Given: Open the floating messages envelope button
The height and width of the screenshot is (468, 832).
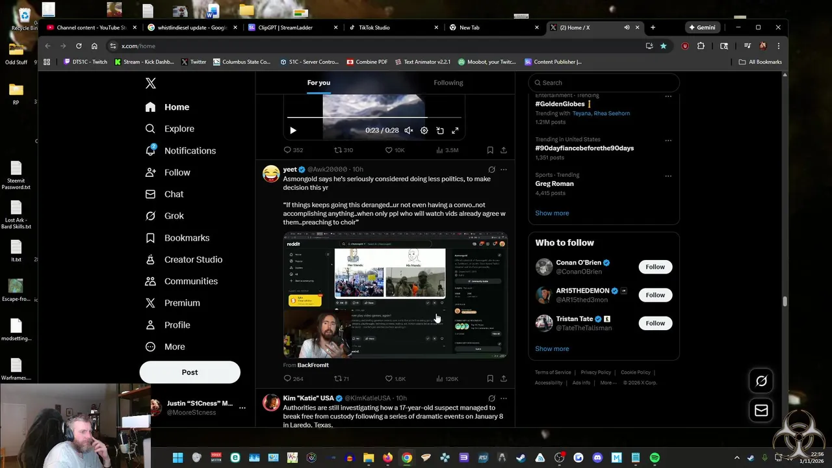Looking at the screenshot, I should pos(761,410).
